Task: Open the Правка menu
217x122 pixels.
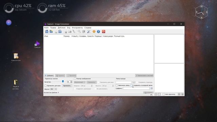Action: 53,28
